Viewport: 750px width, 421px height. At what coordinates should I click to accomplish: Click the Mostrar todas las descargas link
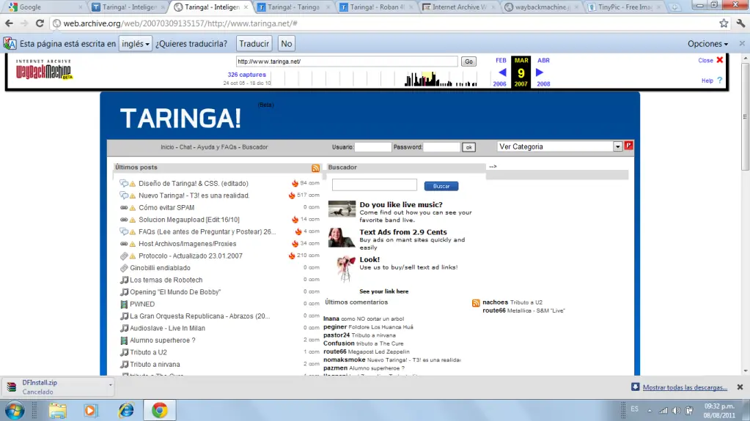click(685, 387)
